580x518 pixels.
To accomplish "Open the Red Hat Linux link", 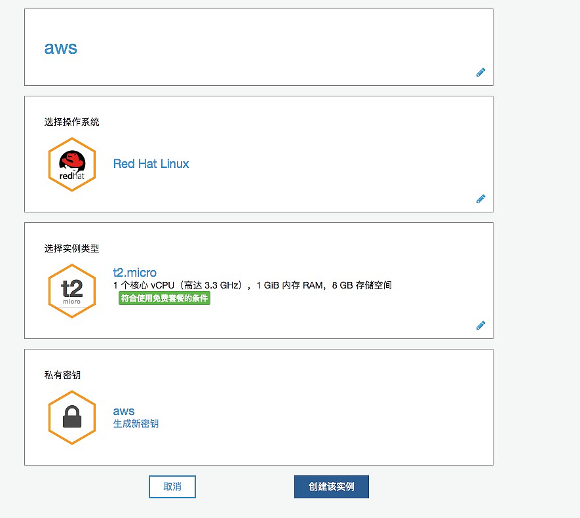I will coord(151,164).
